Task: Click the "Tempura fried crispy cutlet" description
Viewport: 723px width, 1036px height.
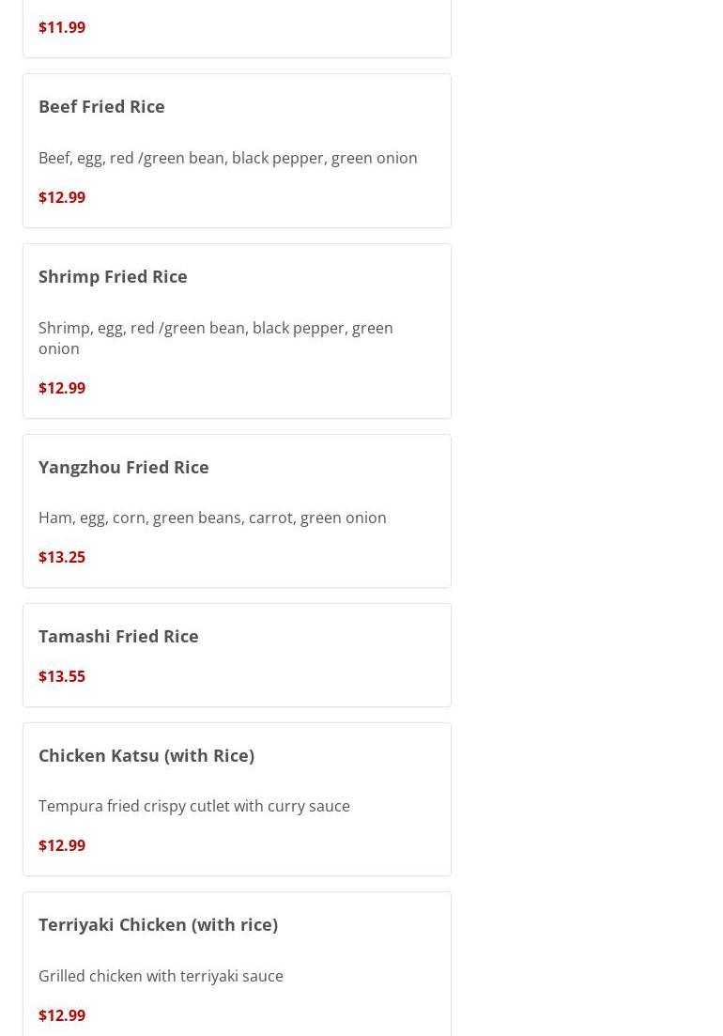Action: (194, 806)
